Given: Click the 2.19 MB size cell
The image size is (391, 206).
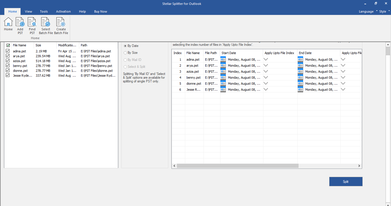Looking at the screenshot, I should pyautogui.click(x=41, y=51).
